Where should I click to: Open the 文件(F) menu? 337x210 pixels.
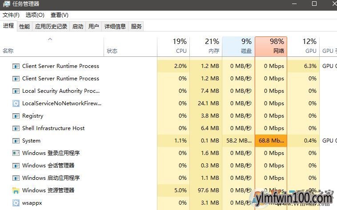pyautogui.click(x=11, y=15)
